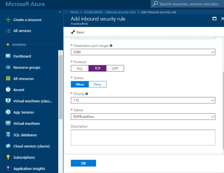The height and width of the screenshot is (173, 224).
Task: Click the Application Insights bulb icon
Action: pos(8,168)
